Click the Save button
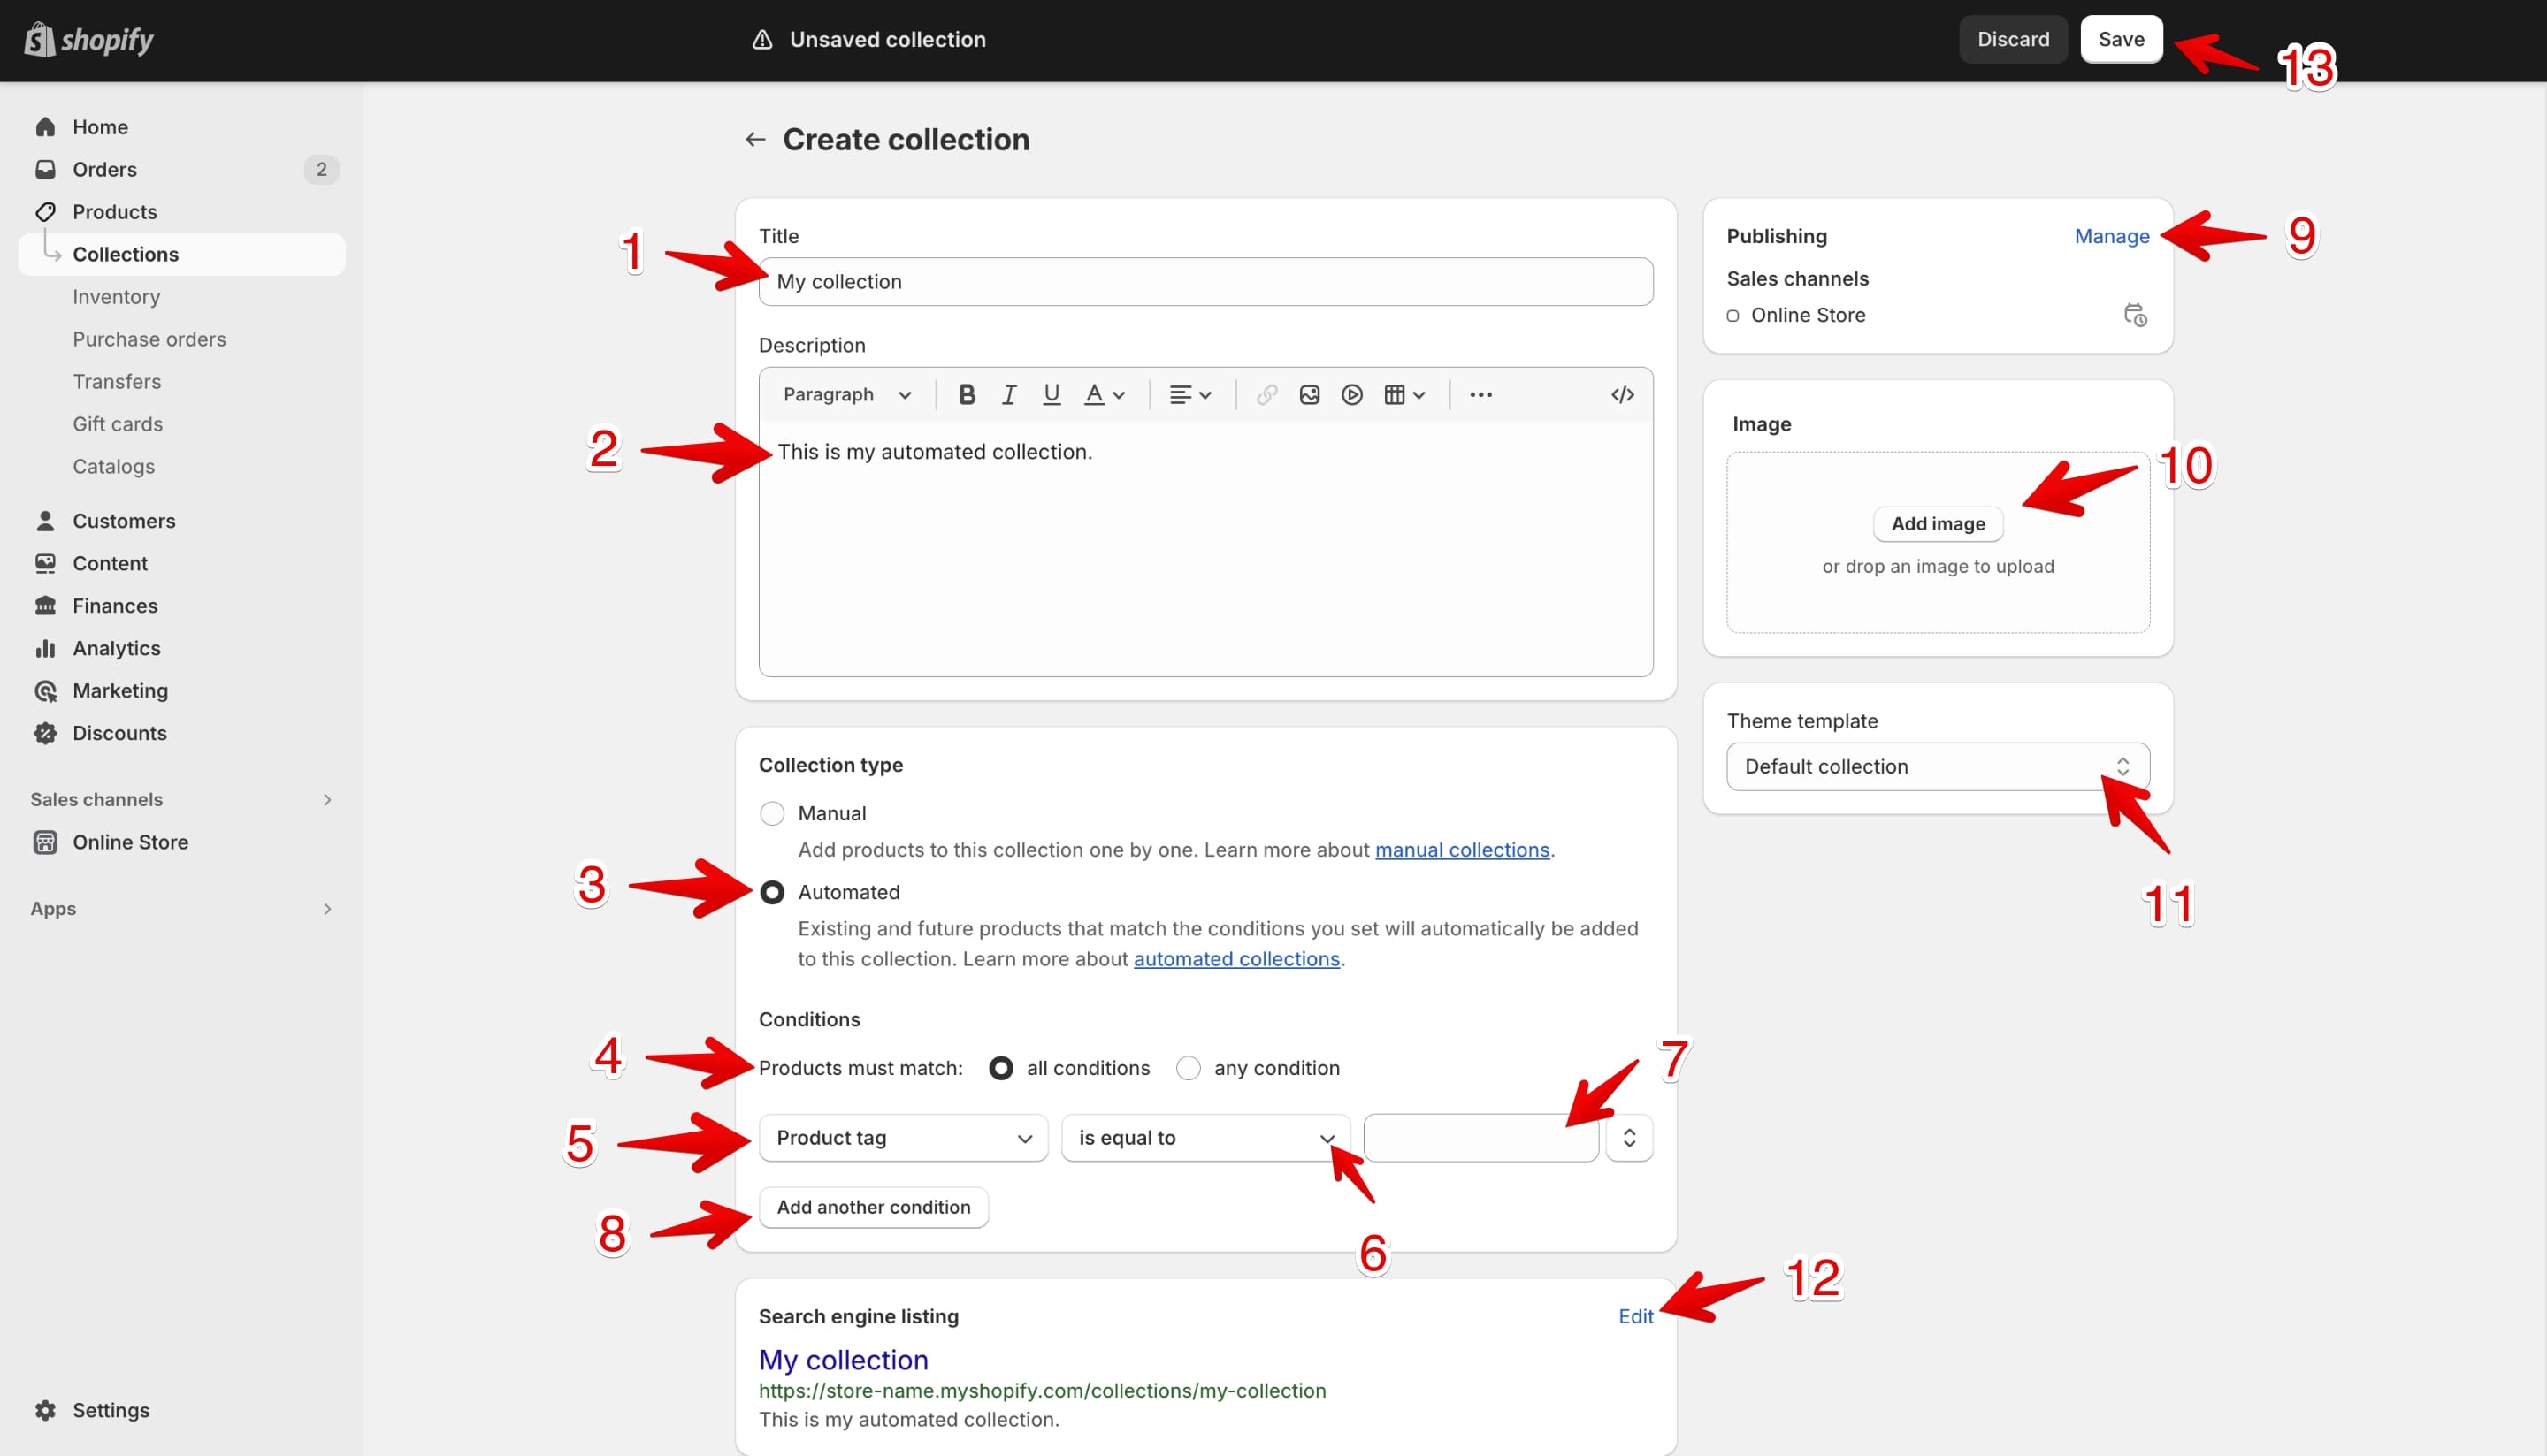The image size is (2547, 1456). [2121, 39]
